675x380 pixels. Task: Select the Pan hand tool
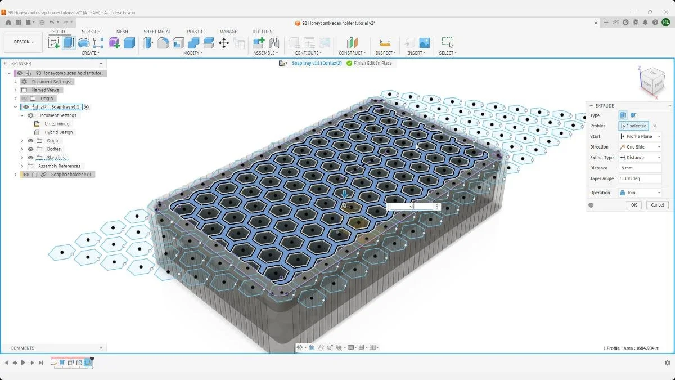tap(321, 347)
